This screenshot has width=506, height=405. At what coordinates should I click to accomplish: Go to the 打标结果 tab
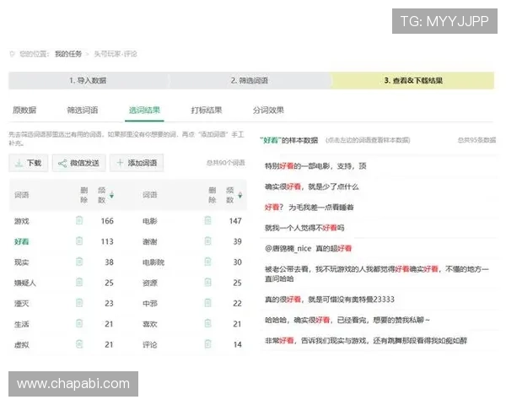pos(207,111)
